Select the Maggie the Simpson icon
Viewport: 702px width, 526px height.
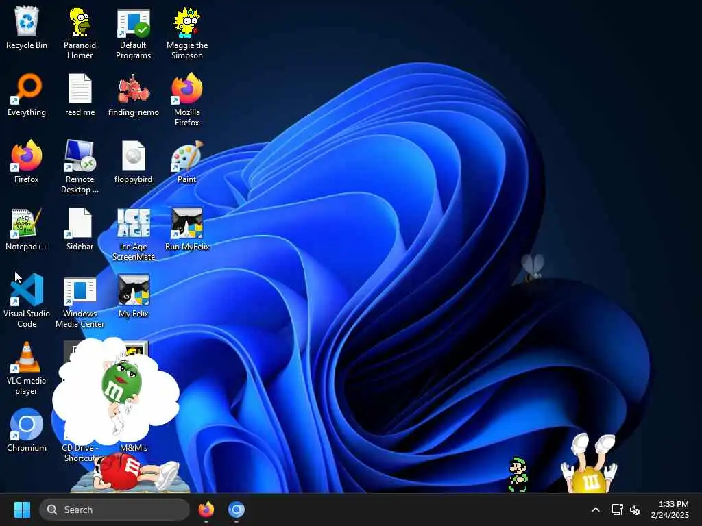[x=186, y=33]
